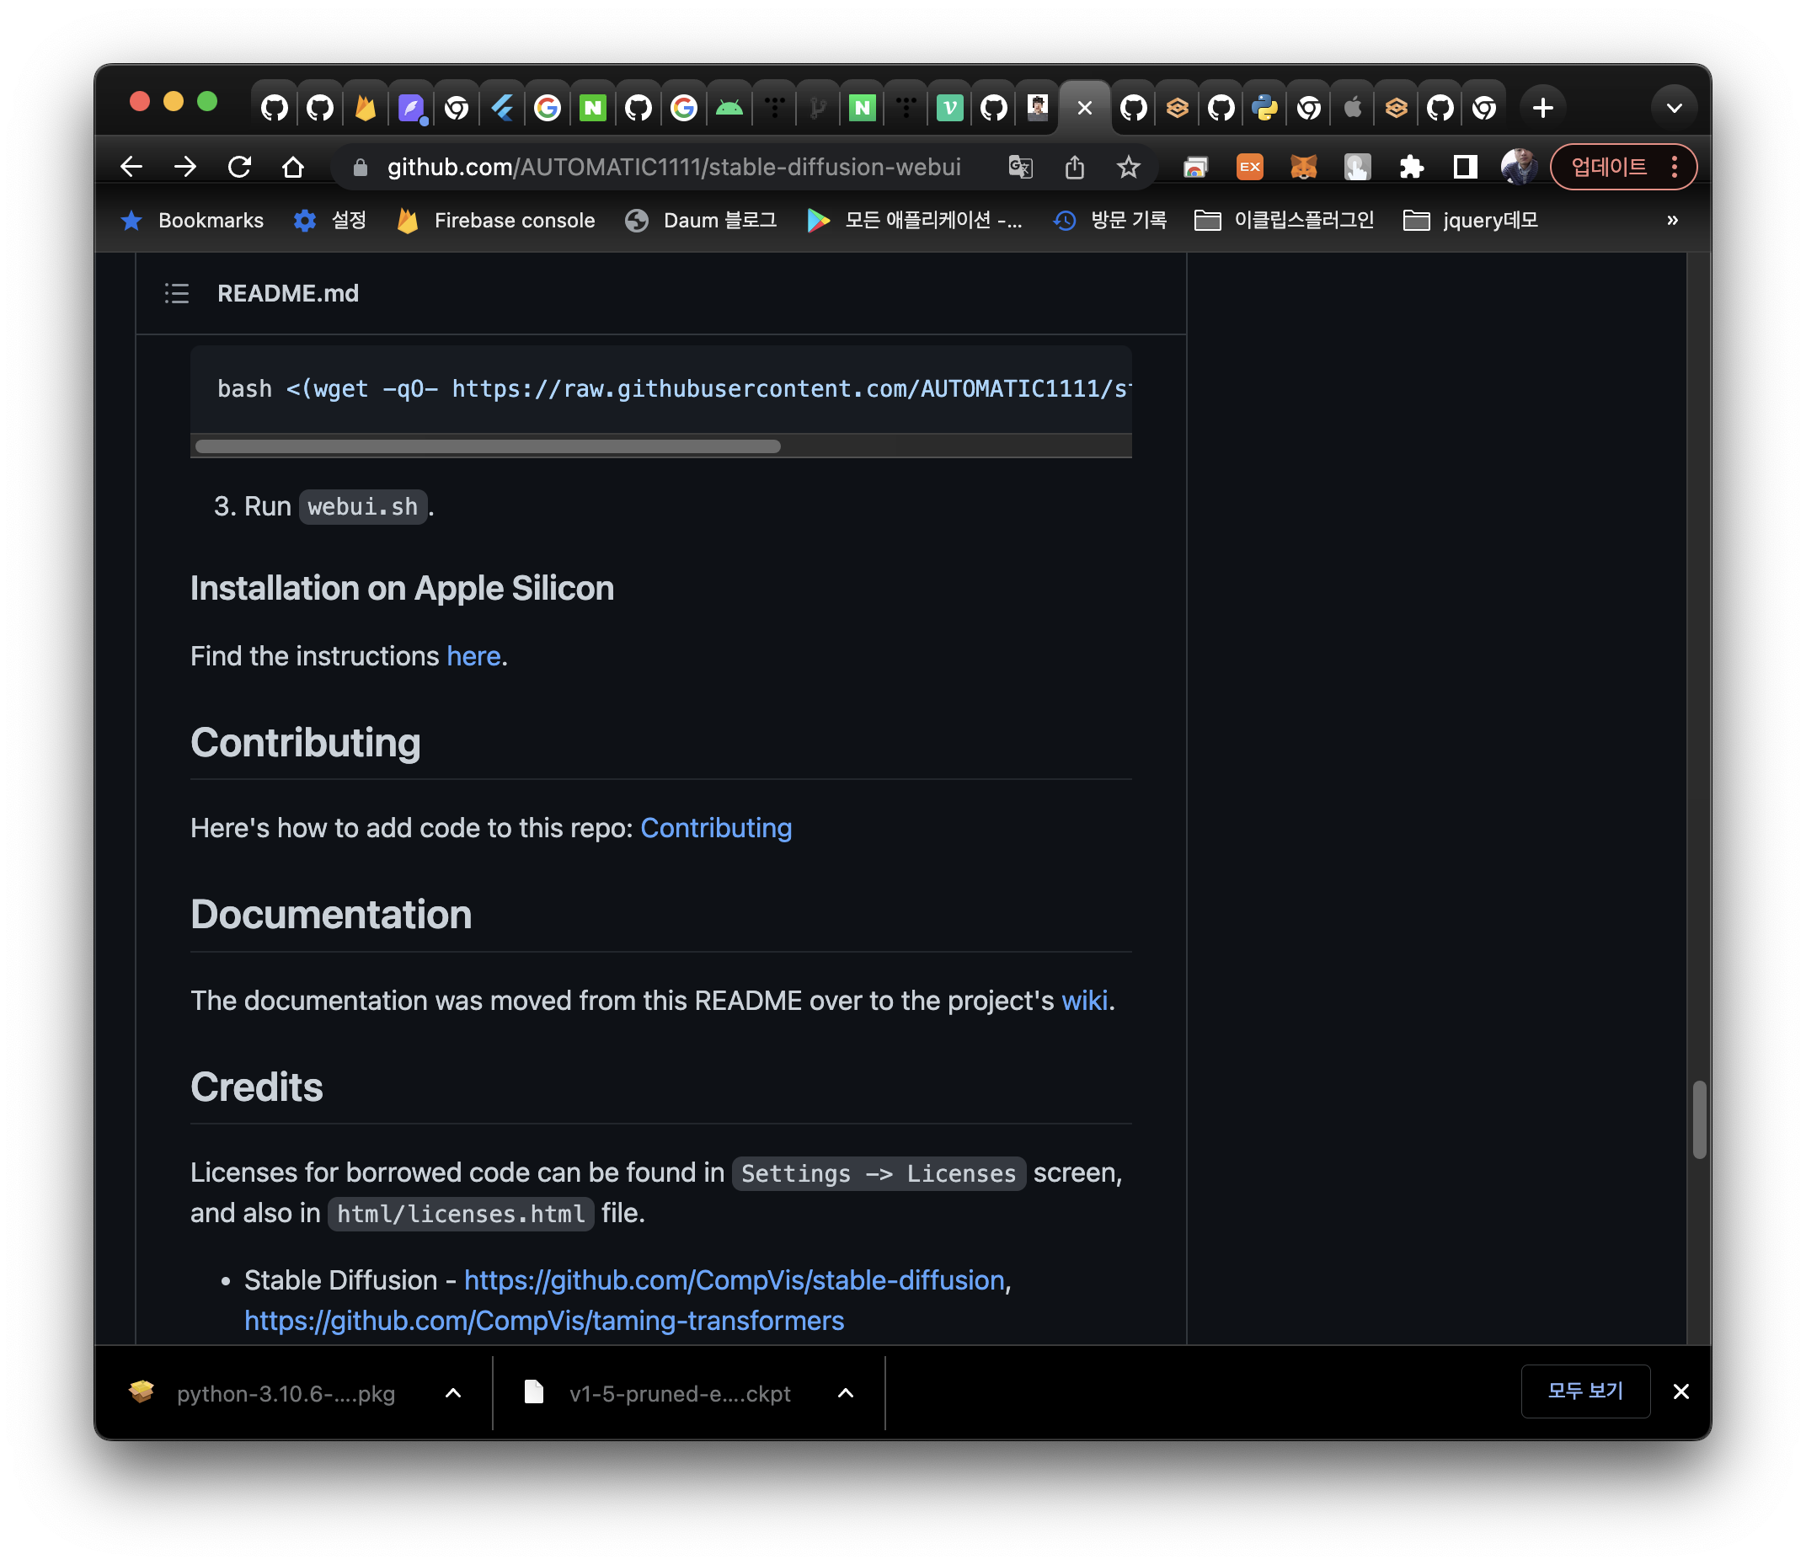Switch to the Python tab
1806x1565 pixels.
click(x=1264, y=109)
